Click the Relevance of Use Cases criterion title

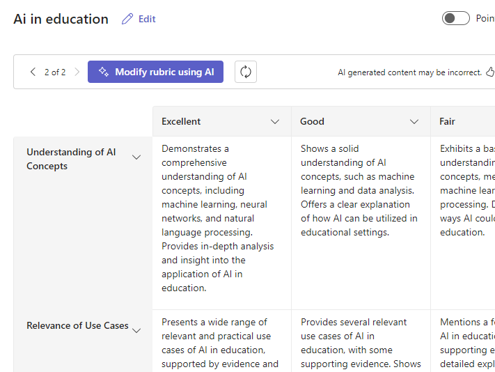click(77, 325)
